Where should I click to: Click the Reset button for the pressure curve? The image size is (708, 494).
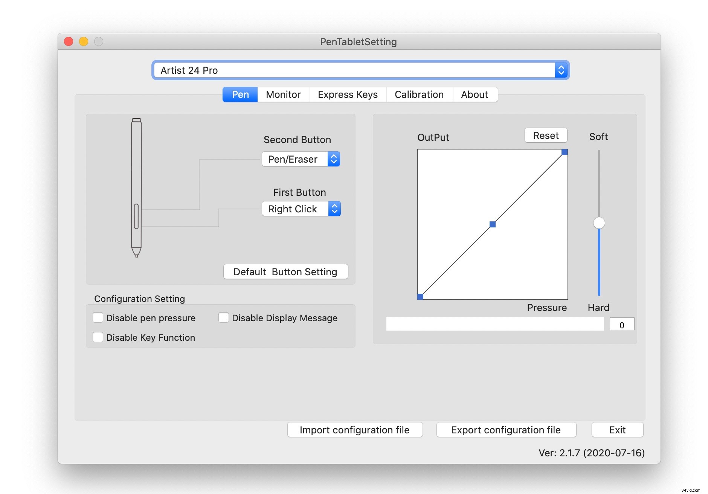(x=546, y=135)
